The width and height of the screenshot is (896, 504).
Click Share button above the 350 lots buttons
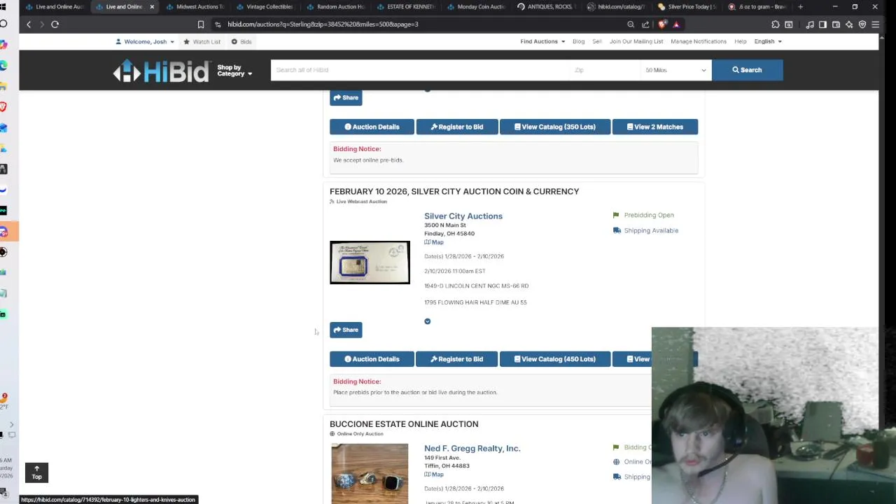pos(346,98)
